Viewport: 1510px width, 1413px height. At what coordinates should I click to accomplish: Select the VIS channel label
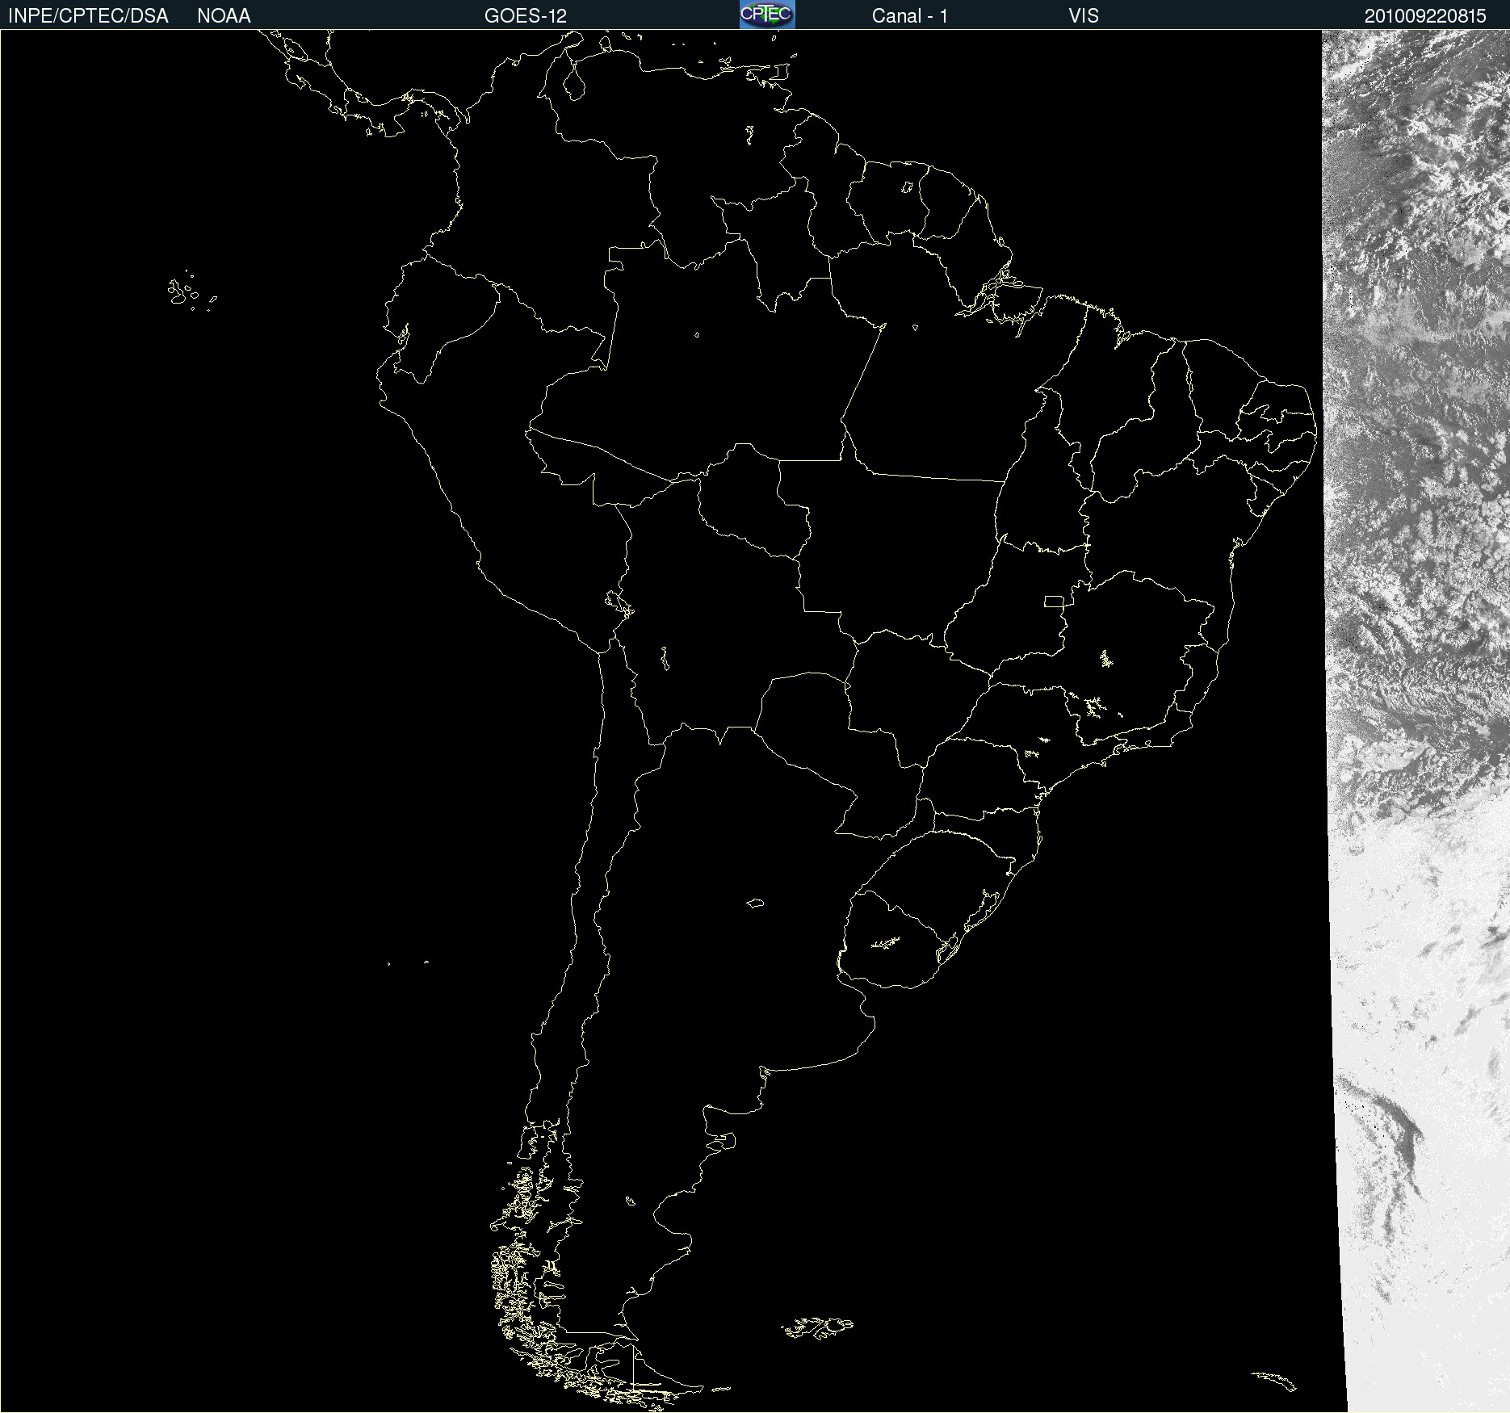pos(1084,16)
